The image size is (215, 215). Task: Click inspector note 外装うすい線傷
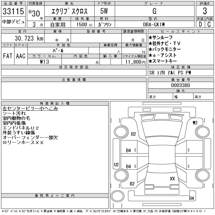pyautogui.click(x=19, y=132)
